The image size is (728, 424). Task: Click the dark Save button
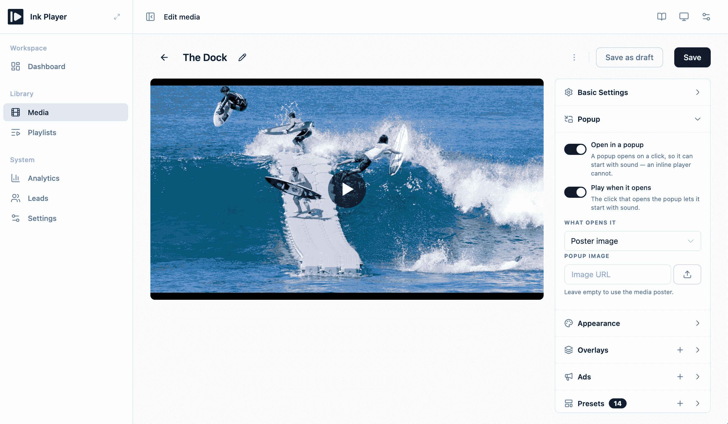(692, 57)
